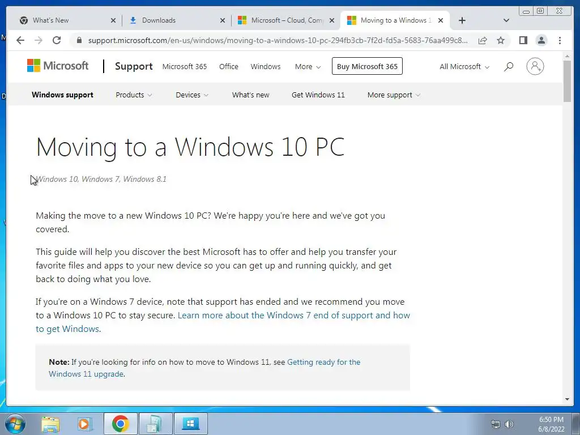Viewport: 580px width, 435px height.
Task: Click the page vertical scrollbar thumb
Action: (x=567, y=80)
